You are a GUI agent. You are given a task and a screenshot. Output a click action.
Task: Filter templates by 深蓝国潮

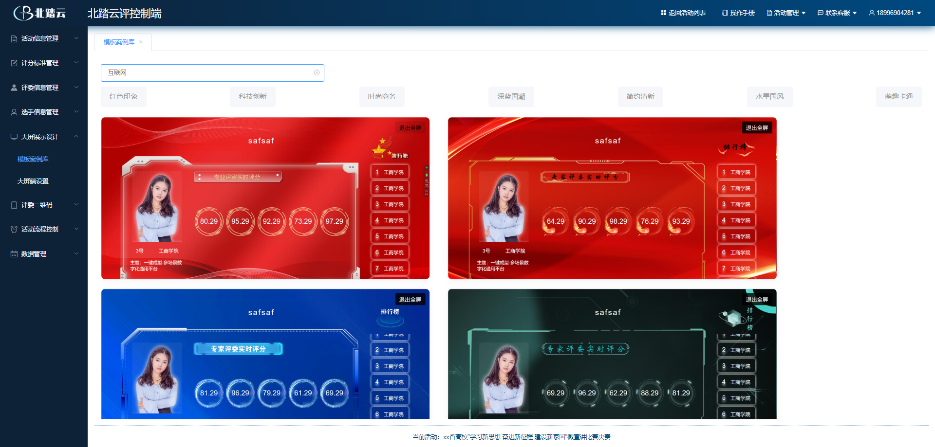tap(511, 97)
